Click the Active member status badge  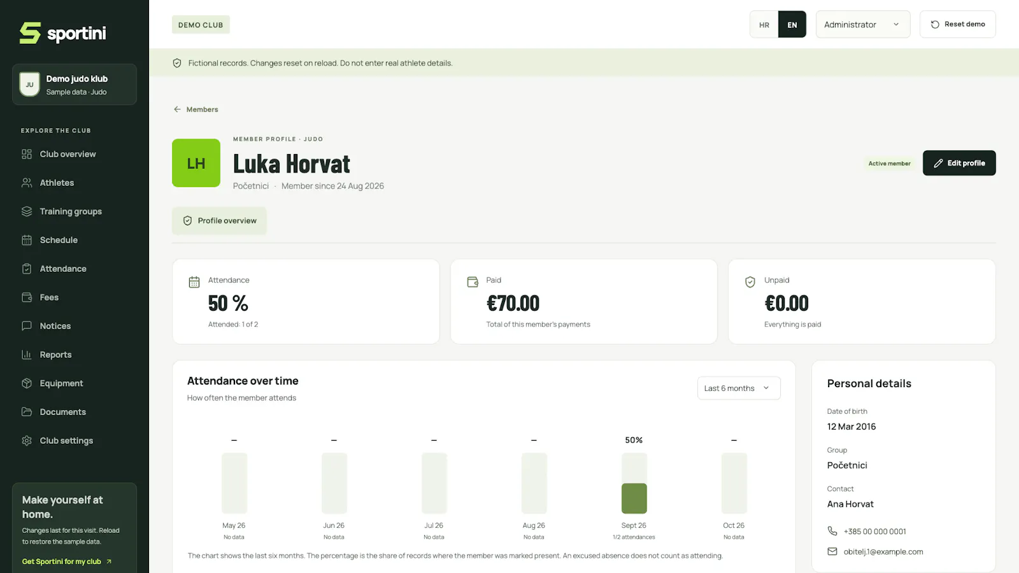click(x=889, y=164)
